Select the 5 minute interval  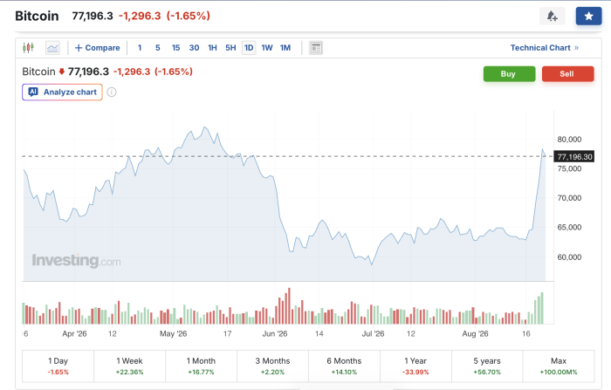158,48
